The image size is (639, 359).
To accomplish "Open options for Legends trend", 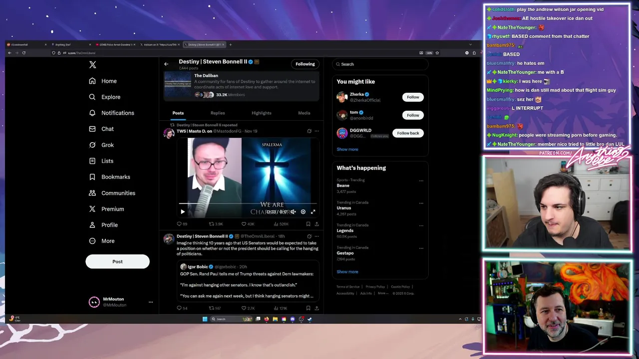I will [x=421, y=226].
